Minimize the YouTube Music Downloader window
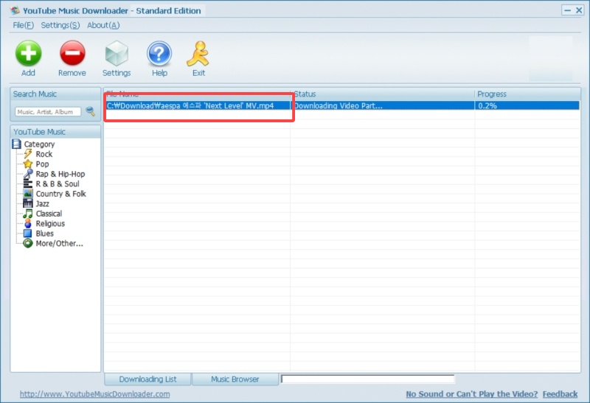Screen dimensions: 590x403 [567, 10]
